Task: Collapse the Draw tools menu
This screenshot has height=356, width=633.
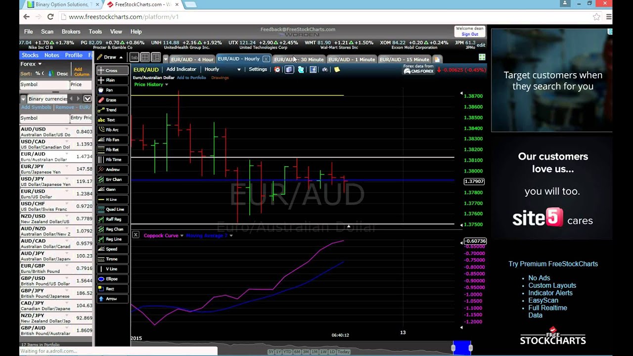Action: pos(121,57)
